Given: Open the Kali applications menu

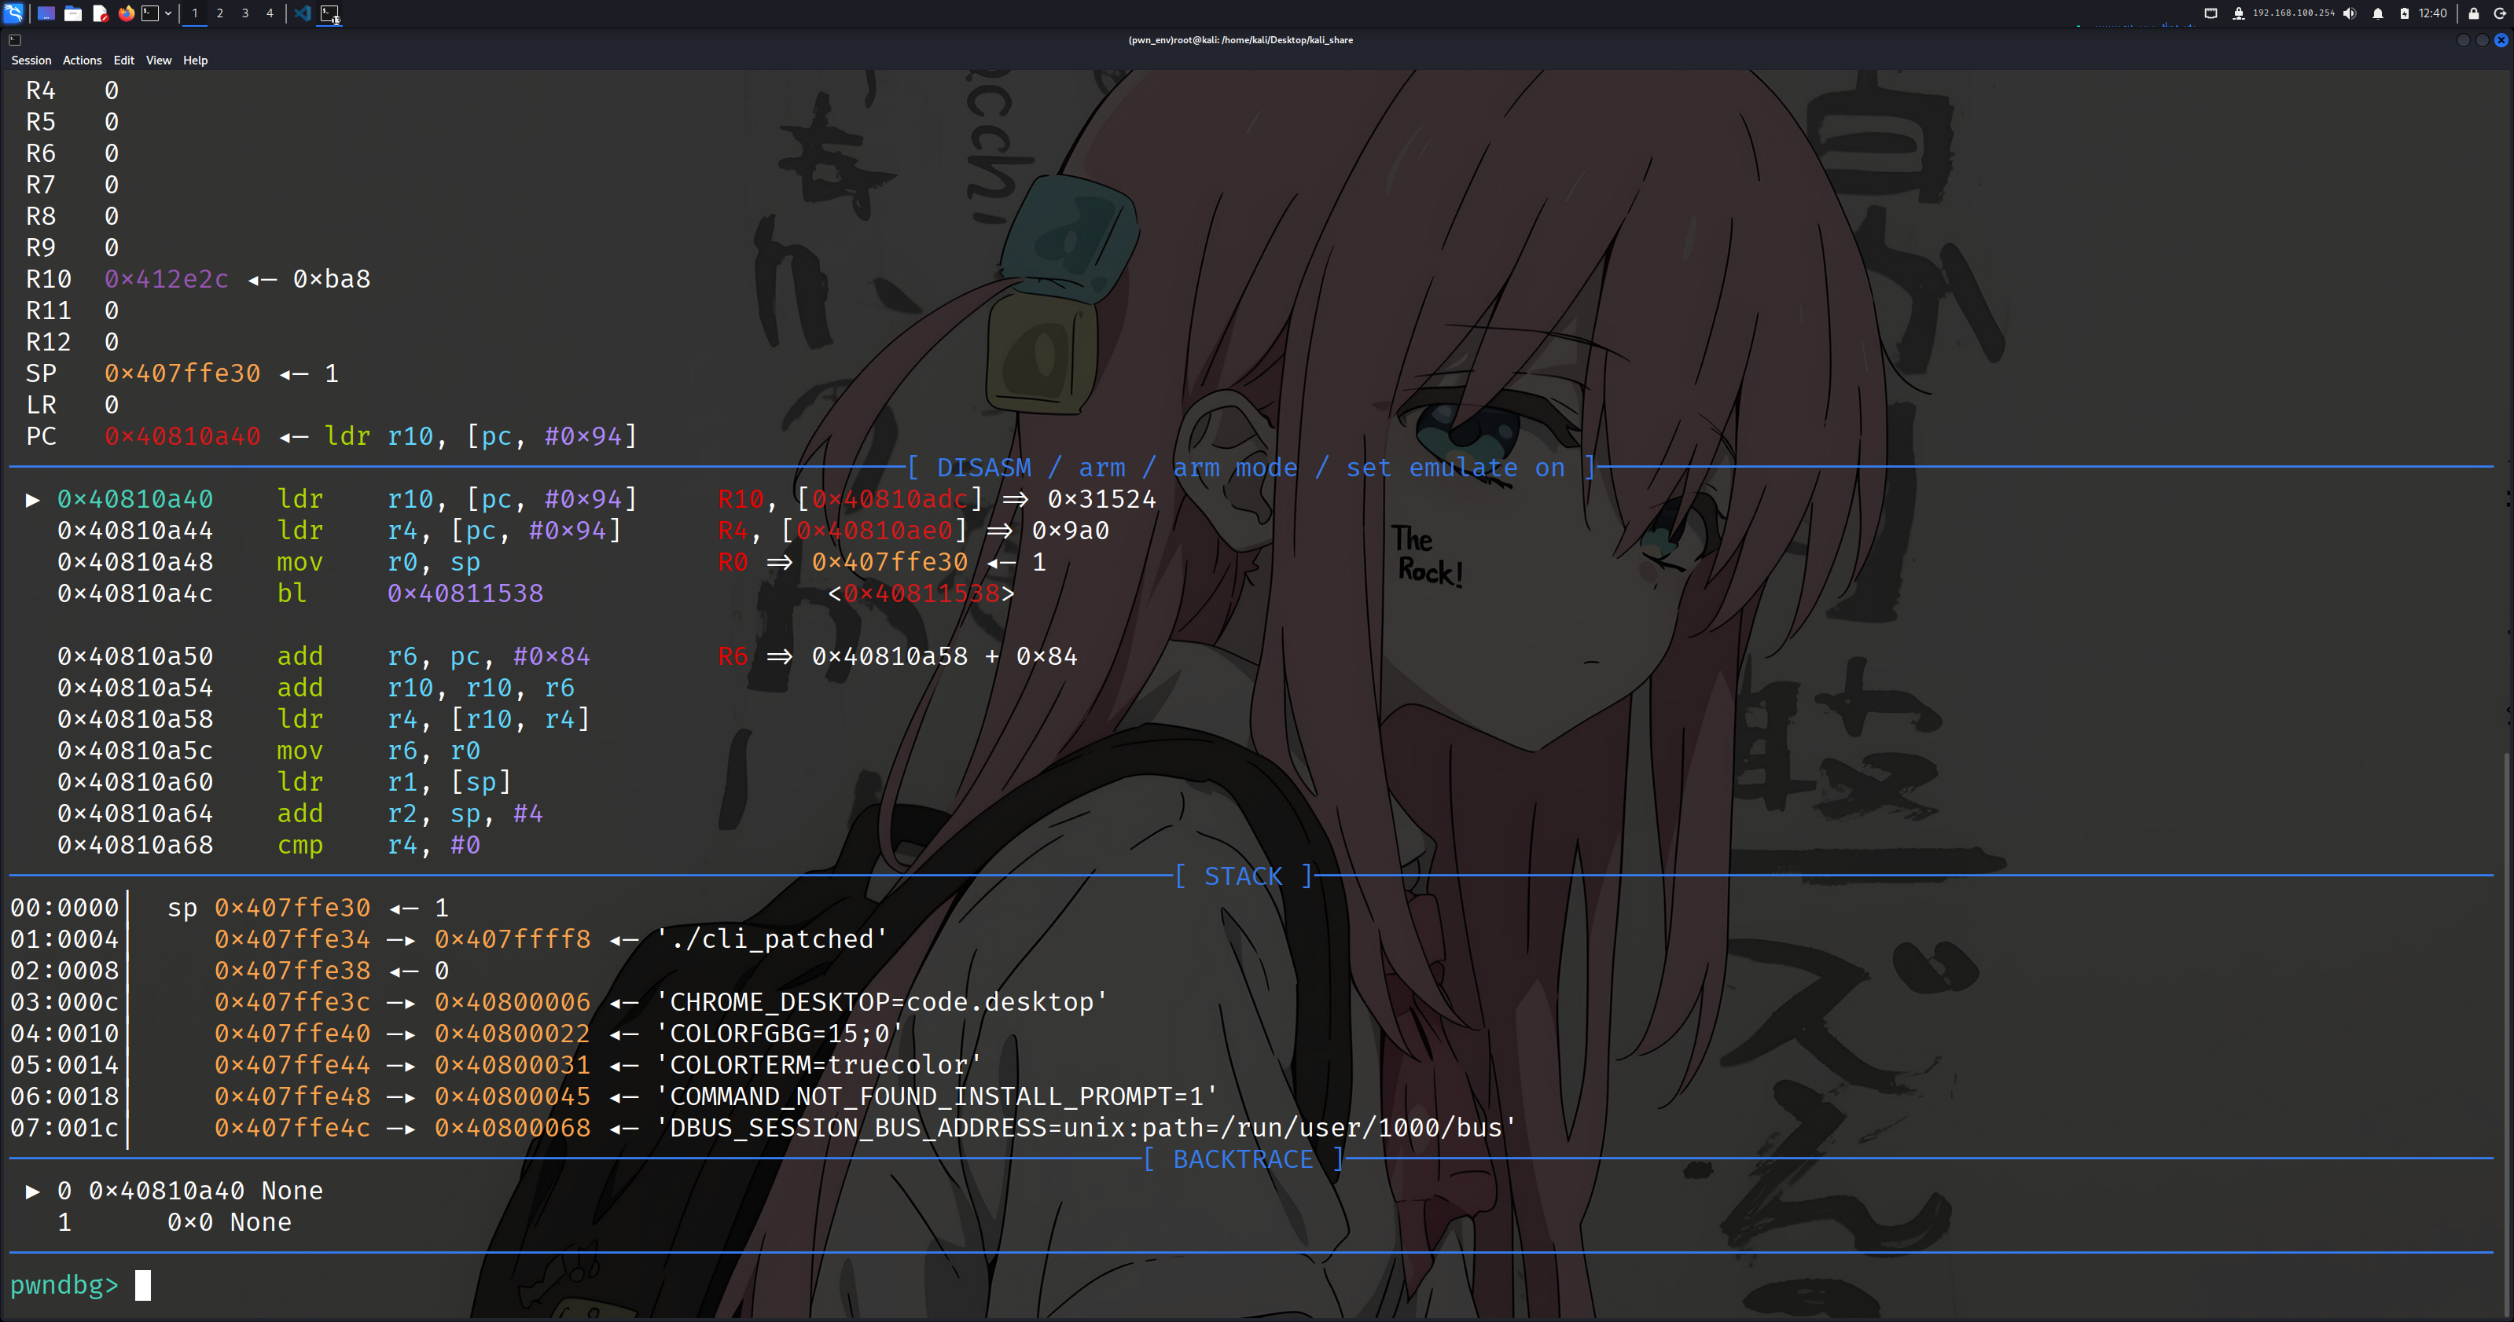Looking at the screenshot, I should pyautogui.click(x=13, y=13).
